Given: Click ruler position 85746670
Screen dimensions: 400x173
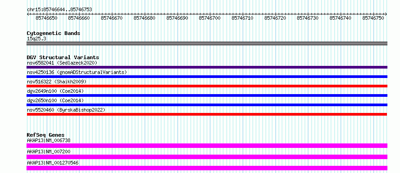Looking at the screenshot, I should 112,18.
